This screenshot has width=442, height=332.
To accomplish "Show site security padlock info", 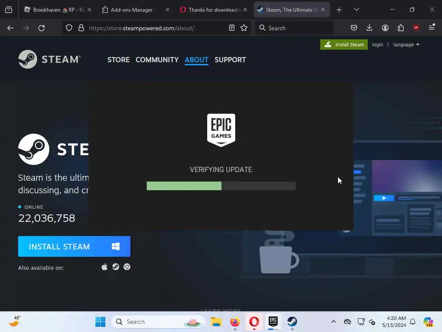I will pyautogui.click(x=81, y=28).
